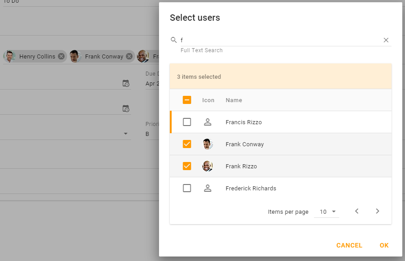Remove Henry Collins chip
This screenshot has width=405, height=261.
61,56
